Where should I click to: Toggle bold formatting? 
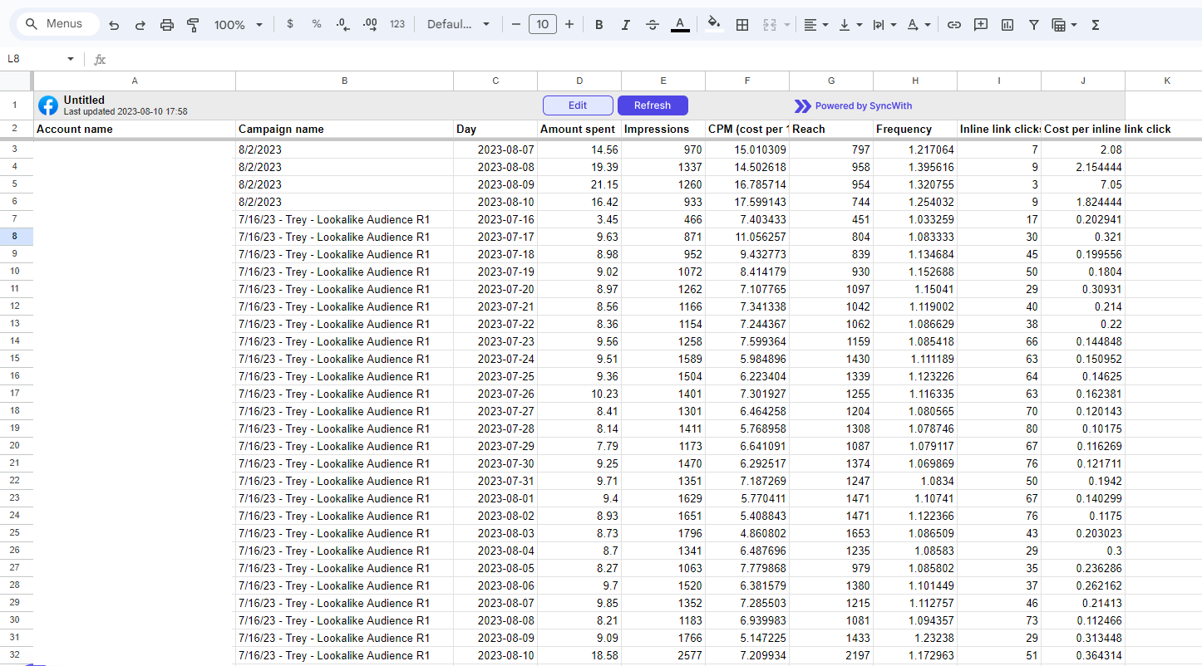click(599, 25)
